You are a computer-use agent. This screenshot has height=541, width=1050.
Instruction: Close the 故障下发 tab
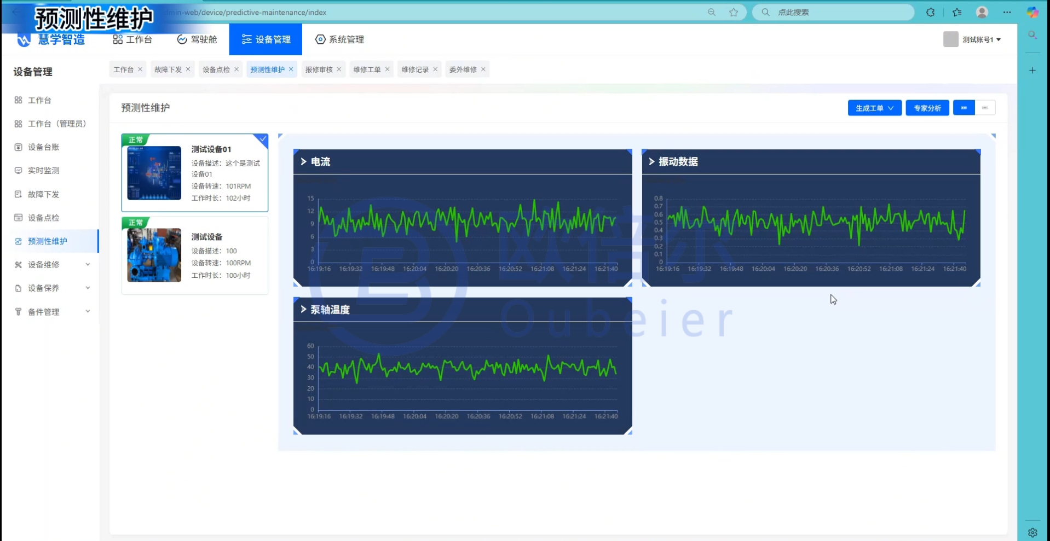188,69
